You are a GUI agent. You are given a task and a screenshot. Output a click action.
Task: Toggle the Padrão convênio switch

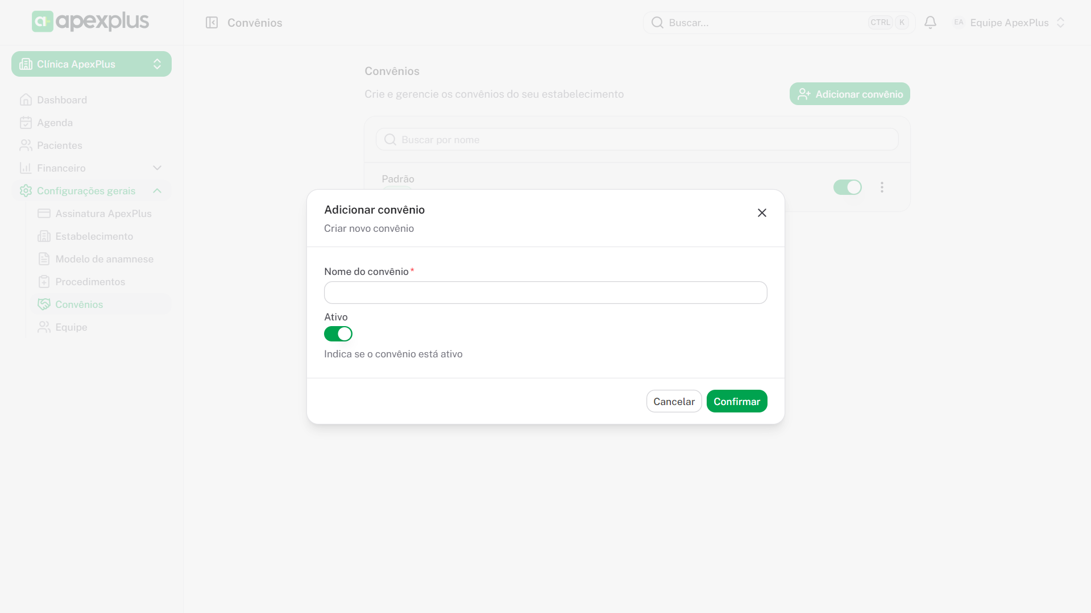click(847, 187)
